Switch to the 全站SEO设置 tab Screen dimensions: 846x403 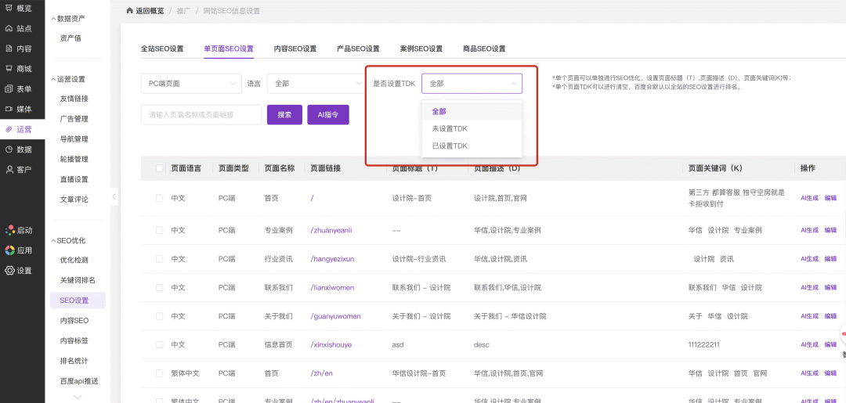pos(162,49)
